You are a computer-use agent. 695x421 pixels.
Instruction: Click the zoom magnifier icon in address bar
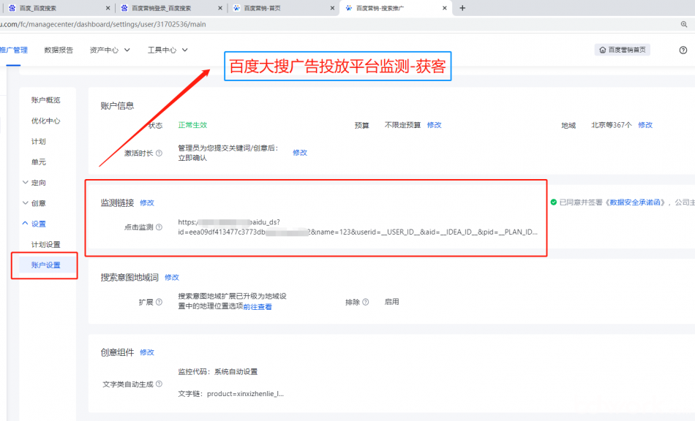684,24
